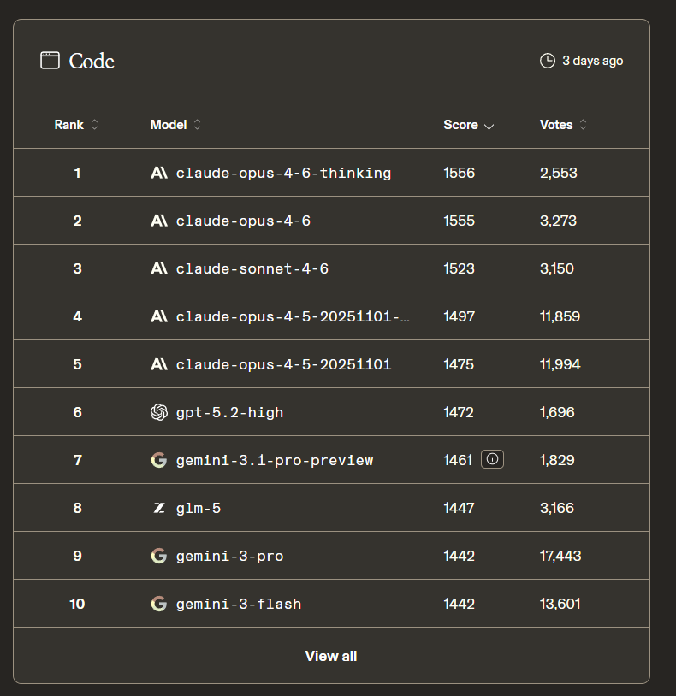Select votes 17,443 cell
Screen dimensions: 676x696
click(x=560, y=556)
